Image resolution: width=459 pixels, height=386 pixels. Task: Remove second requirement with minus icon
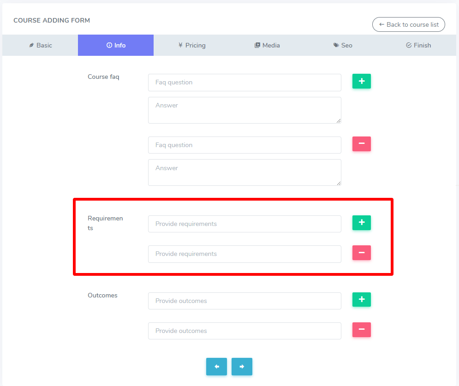coord(361,253)
